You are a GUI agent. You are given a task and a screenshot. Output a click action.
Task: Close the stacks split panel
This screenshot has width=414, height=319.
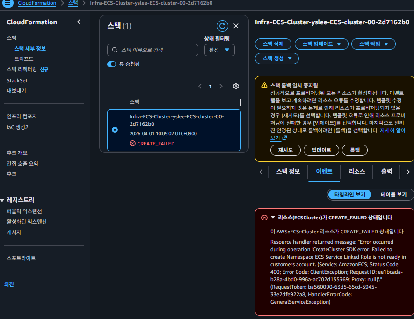pos(236,26)
